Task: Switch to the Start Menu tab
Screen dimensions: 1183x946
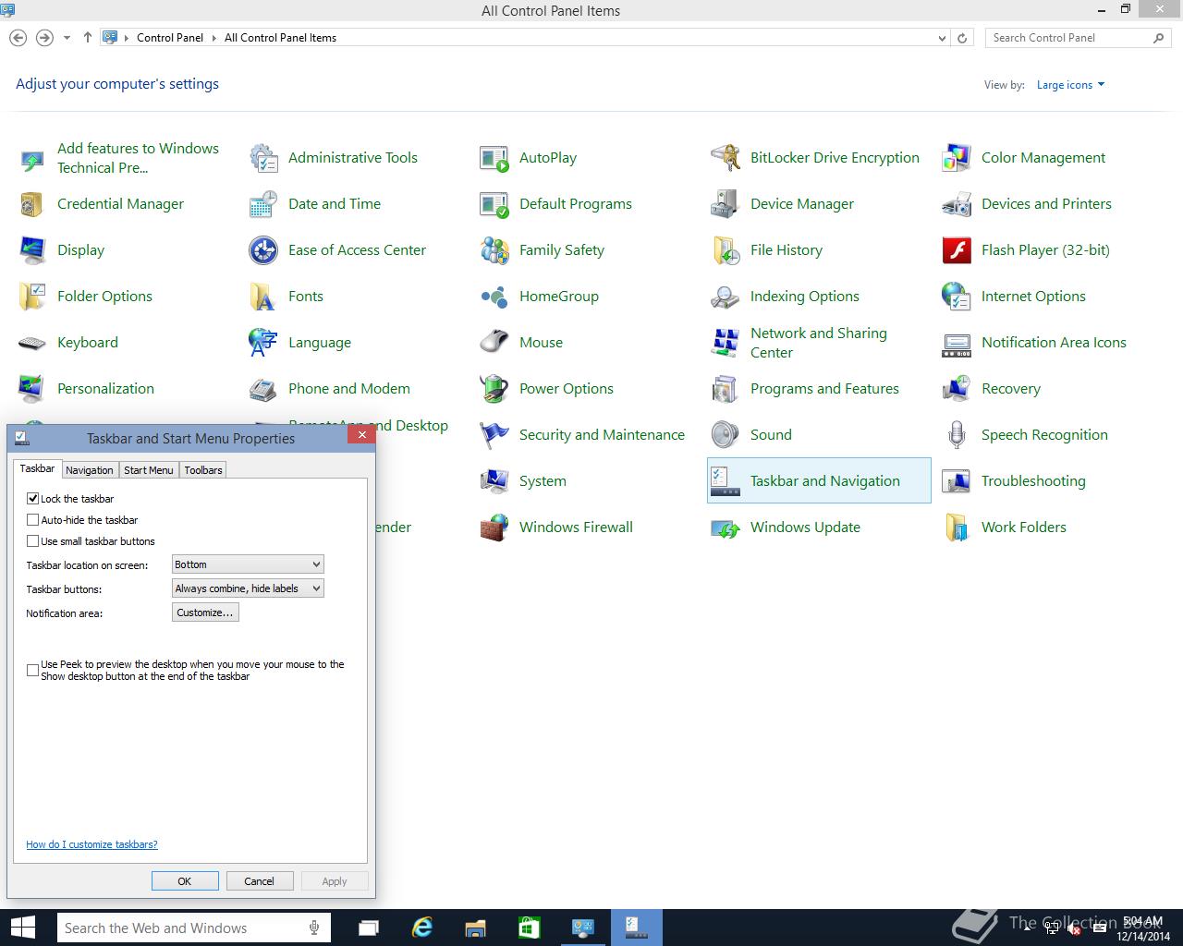Action: coord(149,470)
